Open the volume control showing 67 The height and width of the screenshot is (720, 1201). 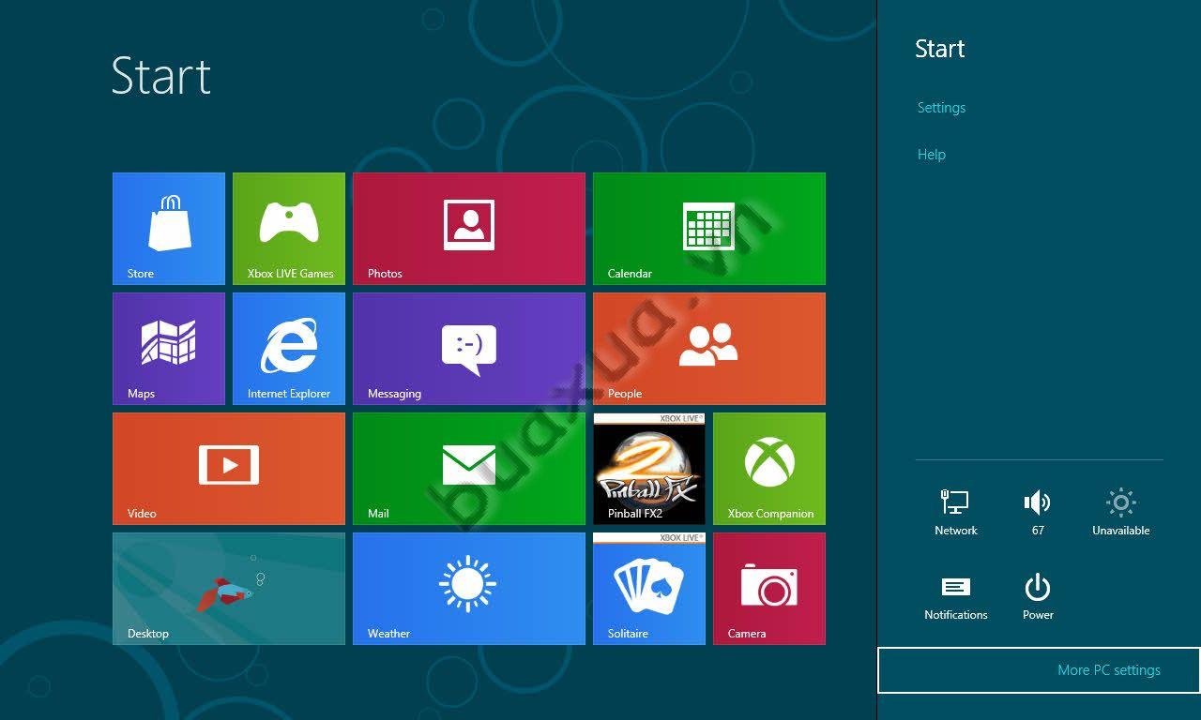click(x=1038, y=512)
